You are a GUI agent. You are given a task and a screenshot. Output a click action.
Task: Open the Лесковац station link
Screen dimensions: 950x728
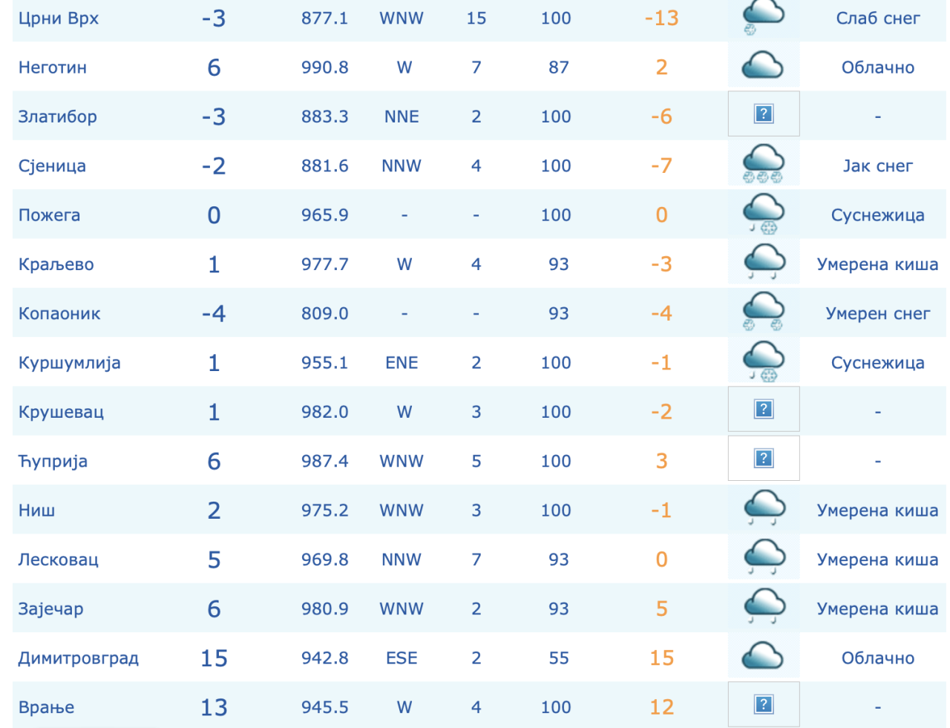click(58, 560)
